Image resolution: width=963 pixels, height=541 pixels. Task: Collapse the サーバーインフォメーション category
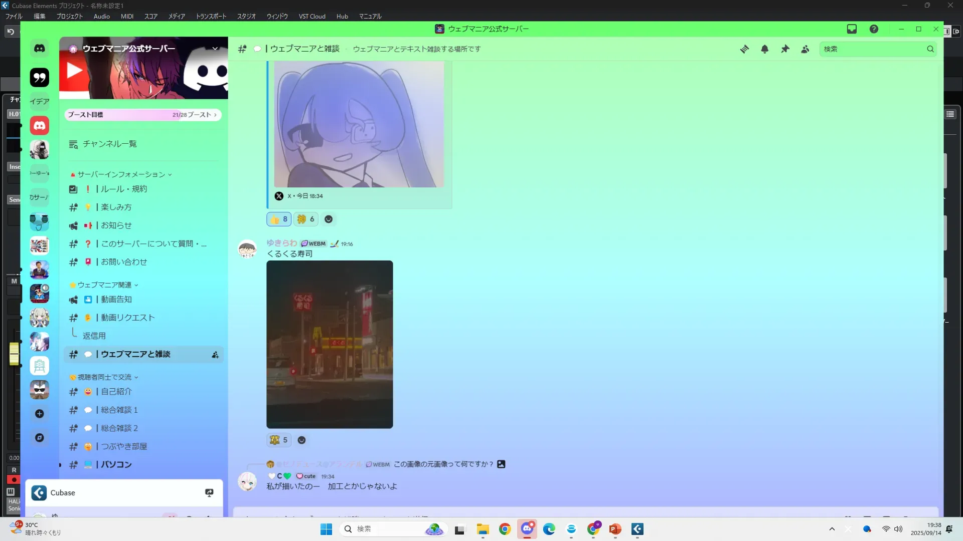(x=121, y=174)
